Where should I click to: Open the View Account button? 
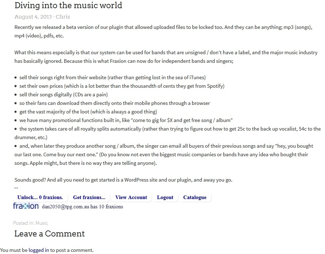coord(131,197)
